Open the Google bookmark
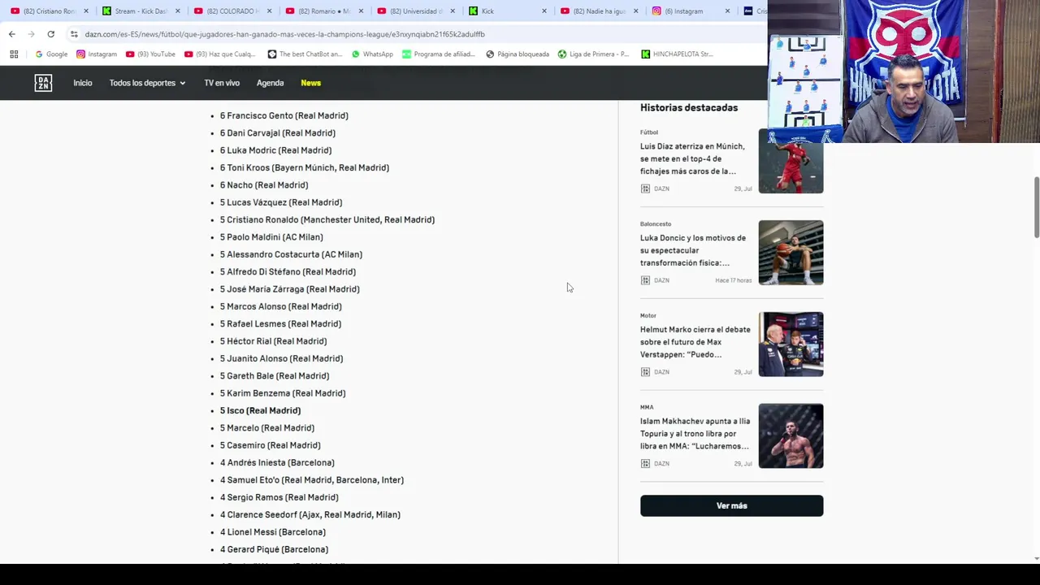 pos(51,54)
